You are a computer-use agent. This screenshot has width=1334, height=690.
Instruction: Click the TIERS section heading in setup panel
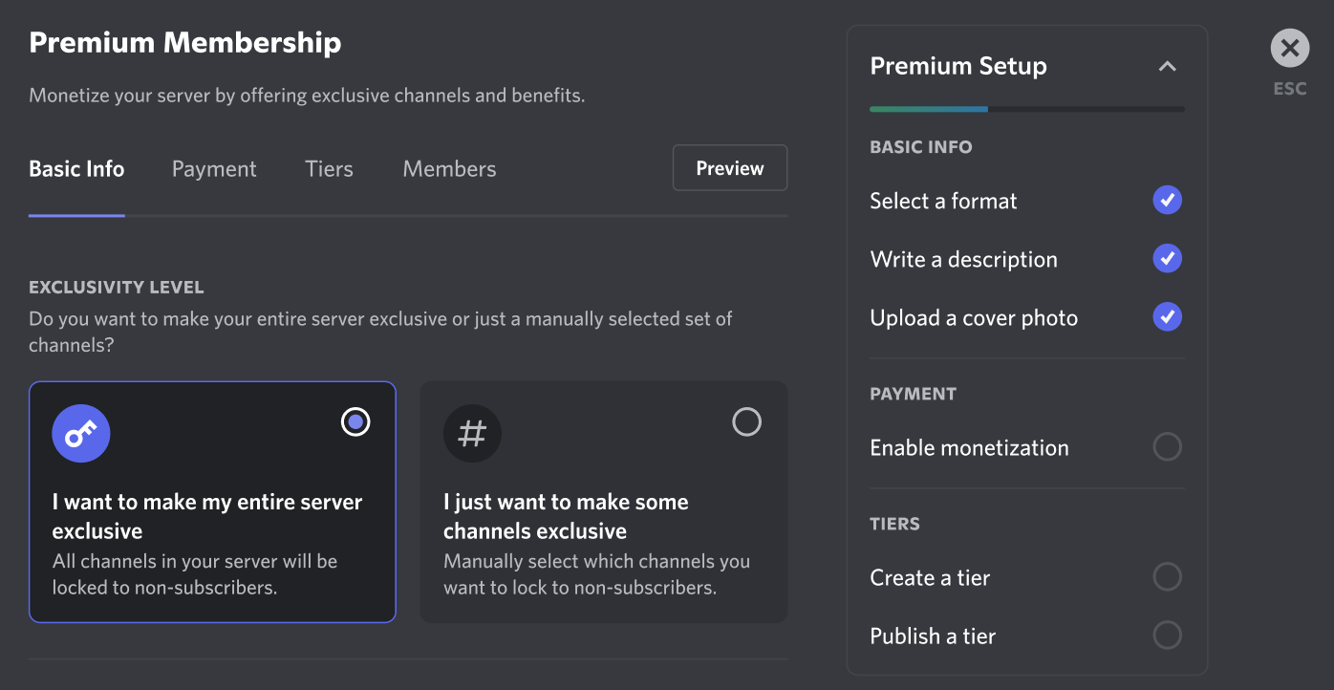pos(895,524)
